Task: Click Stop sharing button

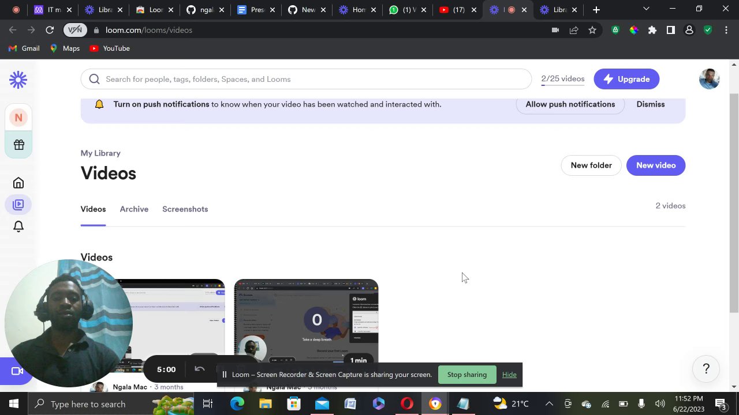Action: tap(466, 375)
